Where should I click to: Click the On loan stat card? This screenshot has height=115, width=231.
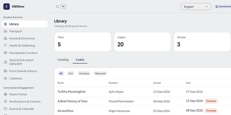[x=202, y=42]
